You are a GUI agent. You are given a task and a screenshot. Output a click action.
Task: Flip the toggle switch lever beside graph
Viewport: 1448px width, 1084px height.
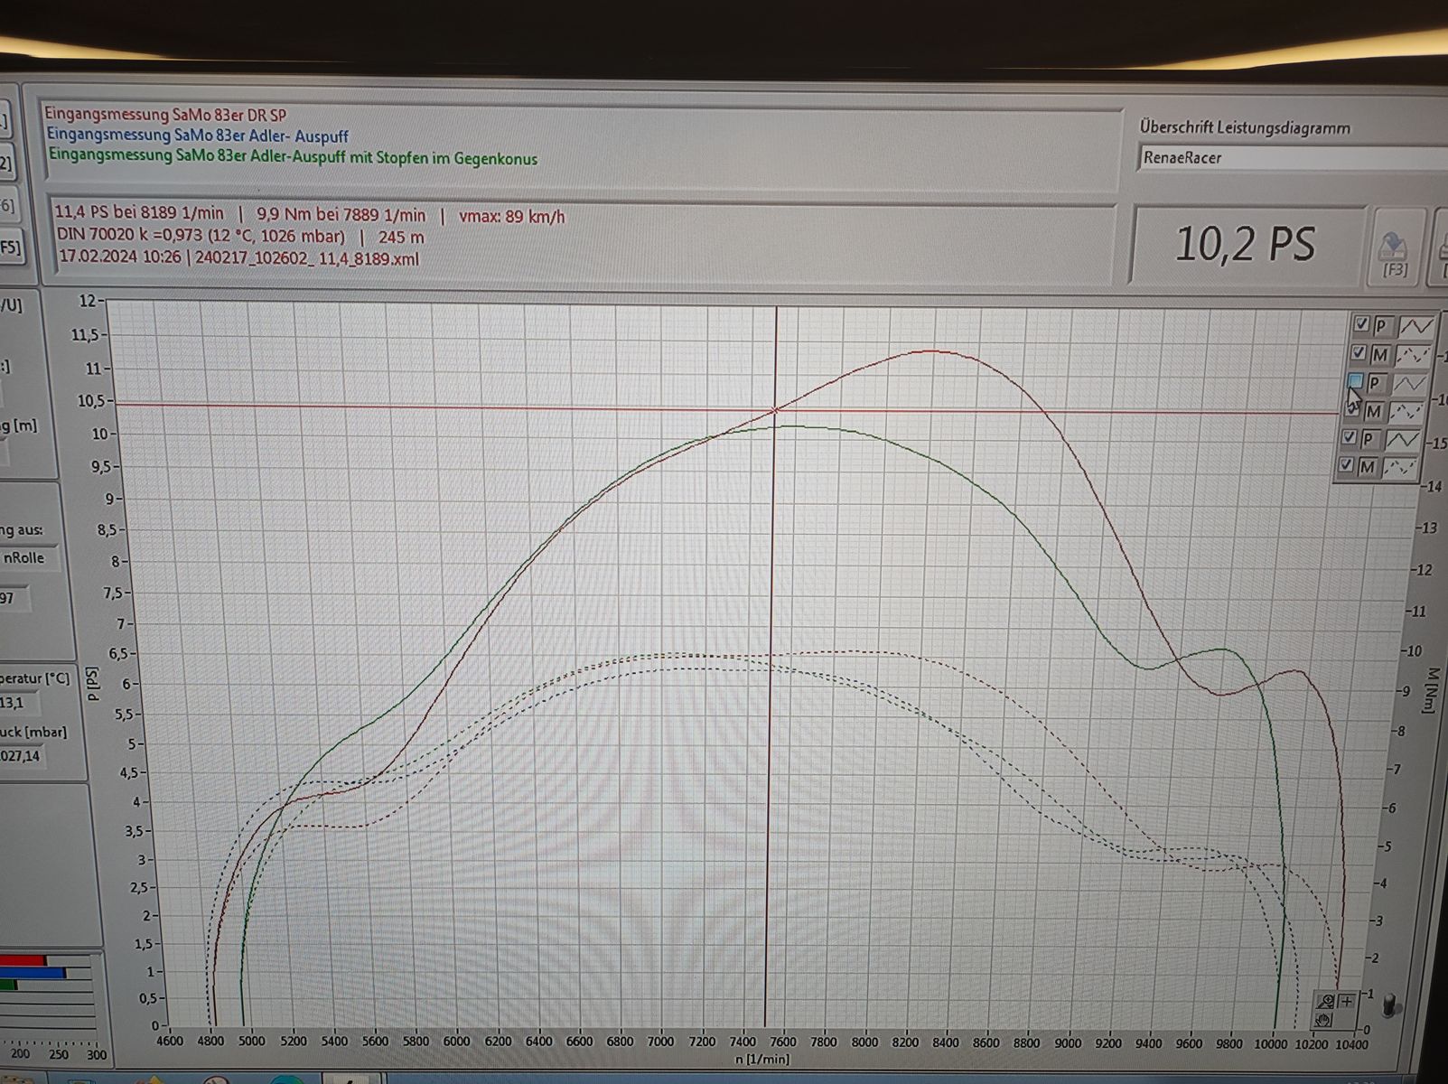(x=1392, y=1005)
